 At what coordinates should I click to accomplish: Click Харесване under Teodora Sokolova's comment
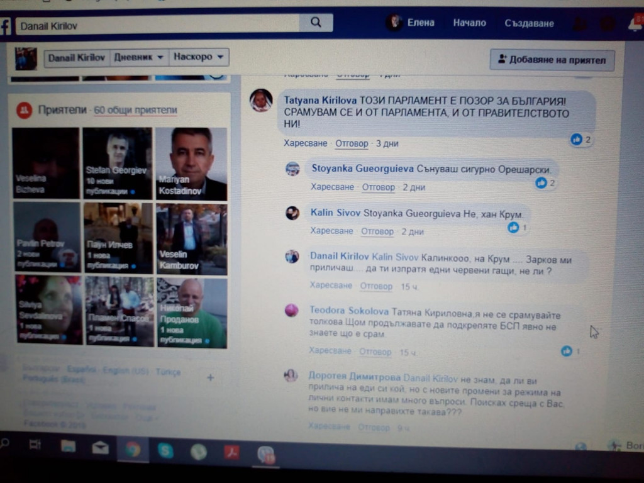pyautogui.click(x=330, y=351)
